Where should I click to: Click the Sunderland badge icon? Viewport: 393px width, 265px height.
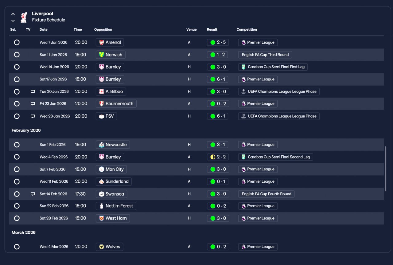coord(101,181)
